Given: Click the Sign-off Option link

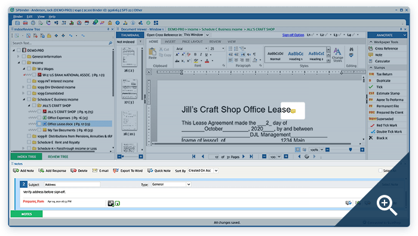Looking at the screenshot, I should tap(293, 35).
